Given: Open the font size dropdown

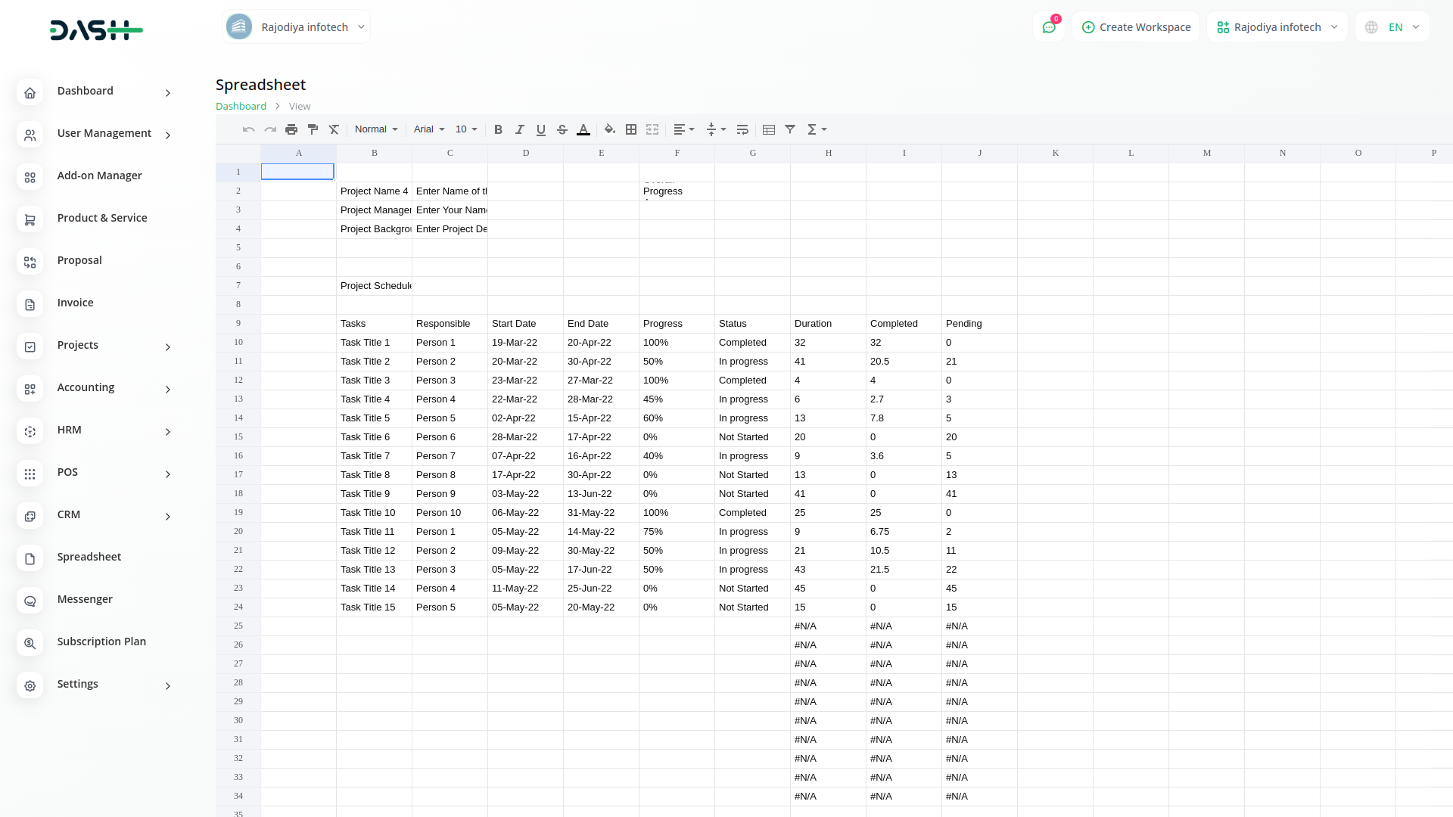Looking at the screenshot, I should pyautogui.click(x=465, y=129).
